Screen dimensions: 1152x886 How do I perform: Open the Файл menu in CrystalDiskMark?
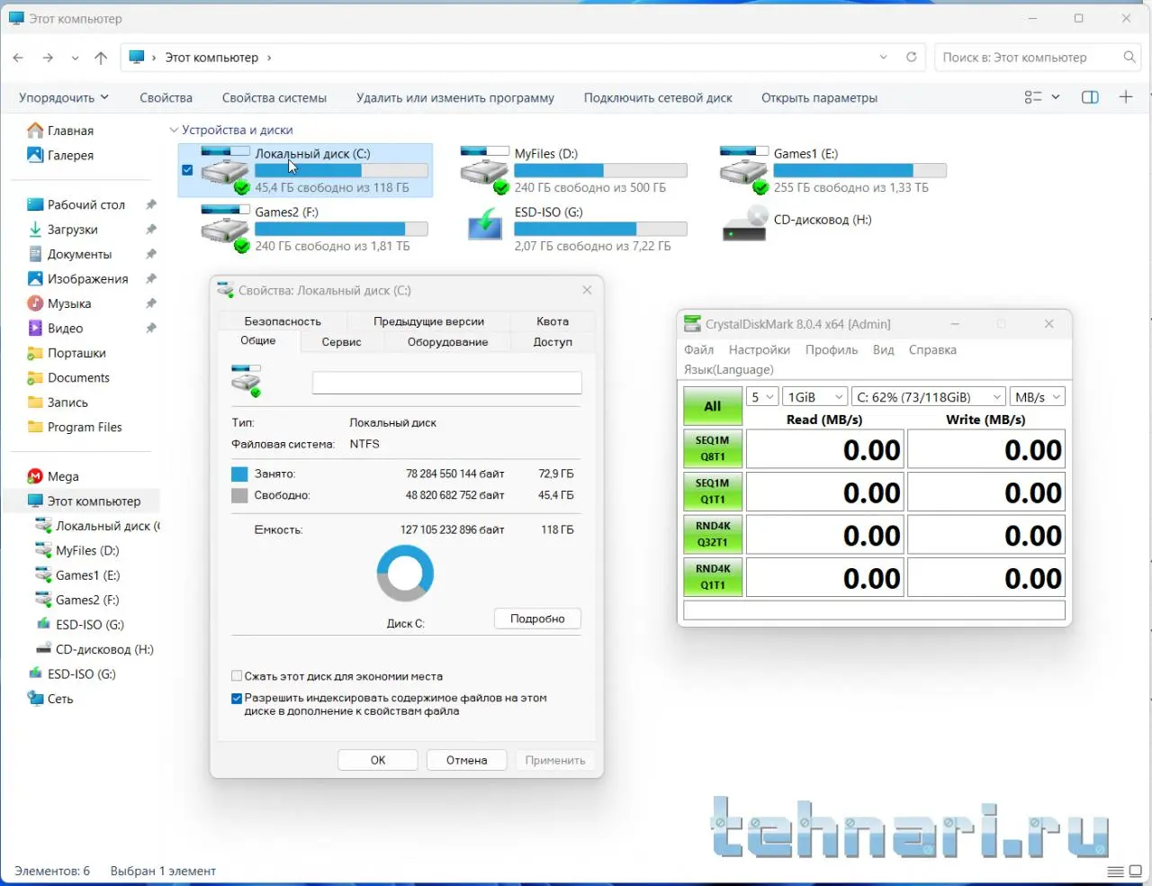click(698, 350)
